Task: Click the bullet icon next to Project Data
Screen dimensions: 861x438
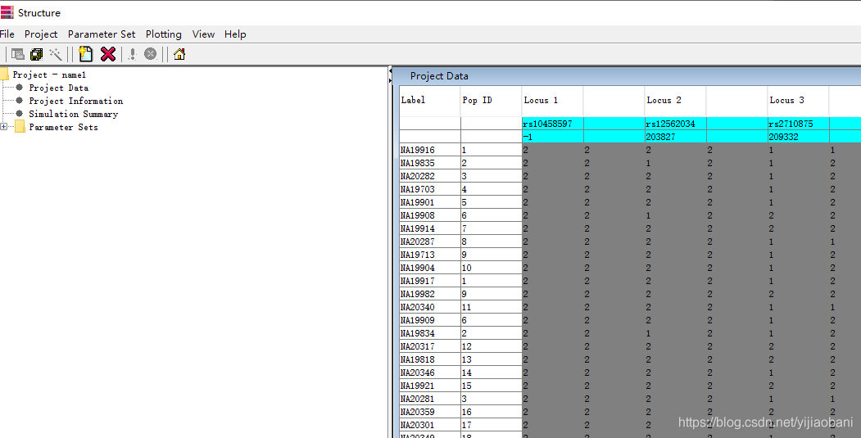Action: 19,88
